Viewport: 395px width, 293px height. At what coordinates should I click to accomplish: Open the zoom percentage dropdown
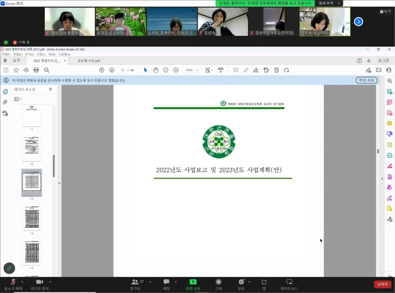[198, 70]
